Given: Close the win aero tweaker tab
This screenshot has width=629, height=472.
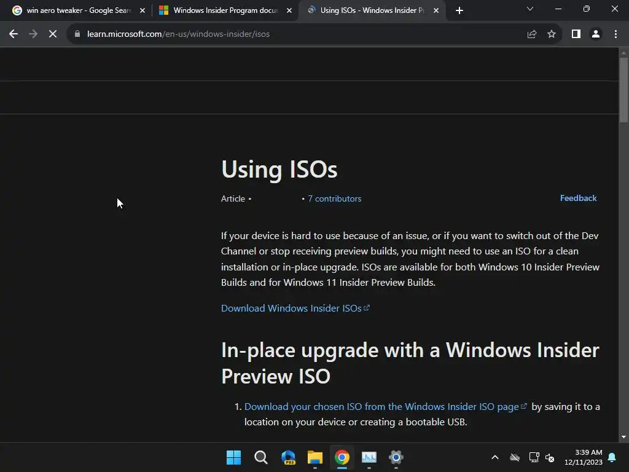Looking at the screenshot, I should click(143, 10).
